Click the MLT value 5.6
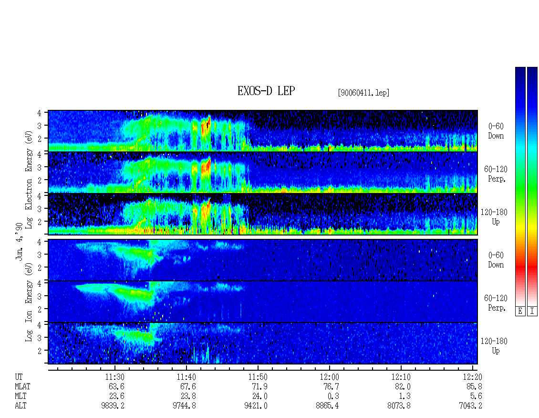539x418 pixels. pos(476,397)
